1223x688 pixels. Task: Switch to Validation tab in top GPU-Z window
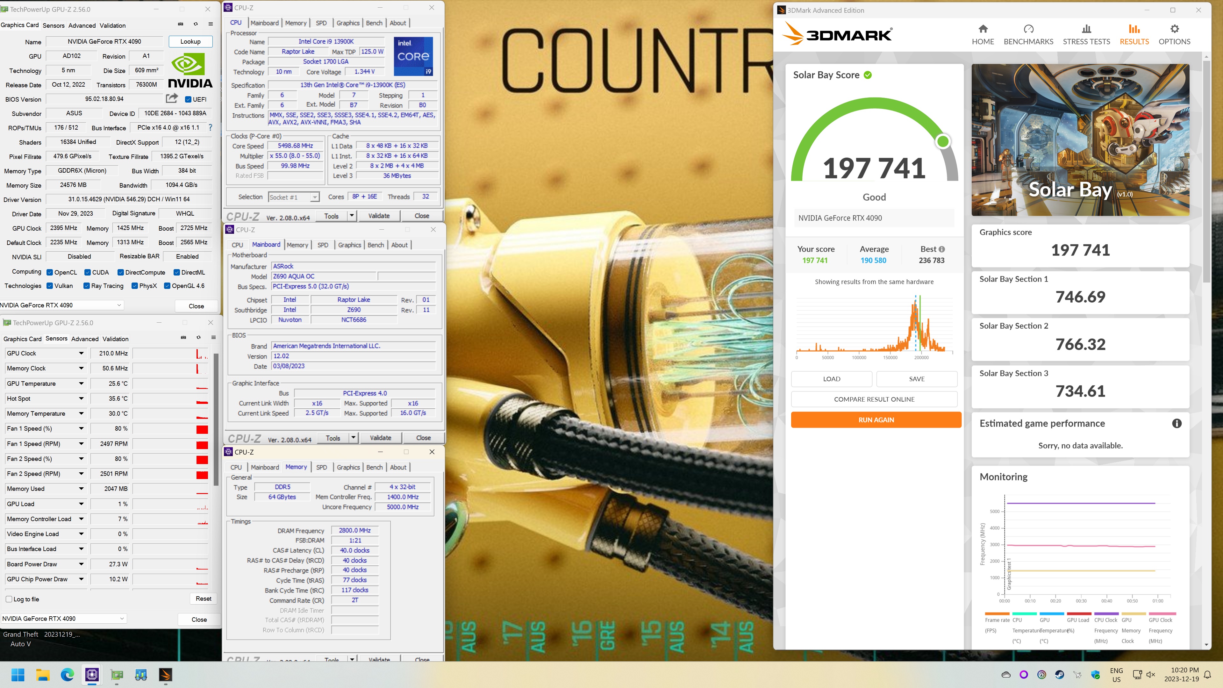112,25
